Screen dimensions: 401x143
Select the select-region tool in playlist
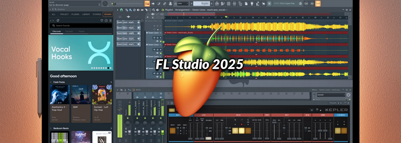click(150, 10)
